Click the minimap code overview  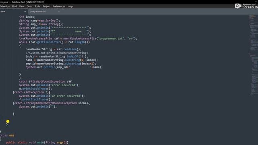point(253,55)
